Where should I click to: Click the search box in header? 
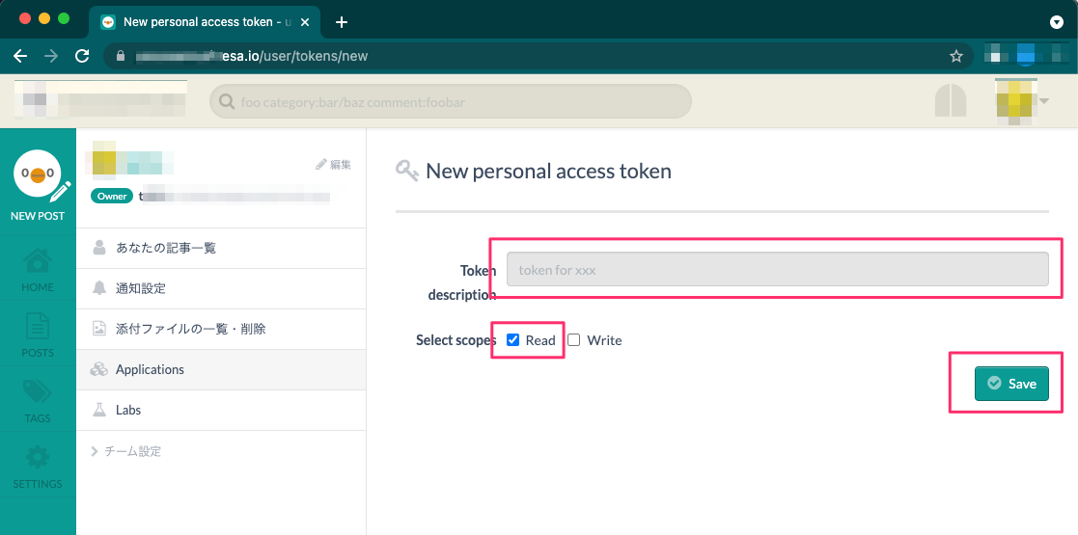pos(451,101)
